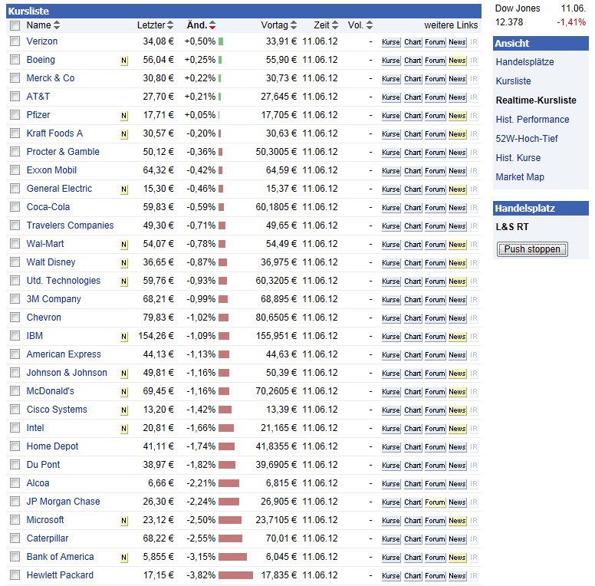Image resolution: width=595 pixels, height=586 pixels.
Task: Open the IR icon in the Coca-Cola row
Action: pyautogui.click(x=474, y=208)
